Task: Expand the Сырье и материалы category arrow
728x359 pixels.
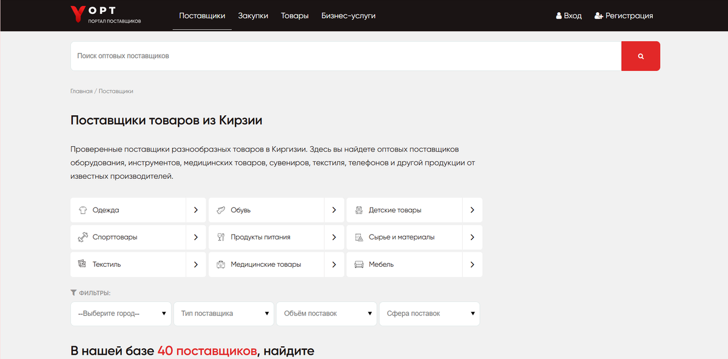Action: pyautogui.click(x=473, y=237)
